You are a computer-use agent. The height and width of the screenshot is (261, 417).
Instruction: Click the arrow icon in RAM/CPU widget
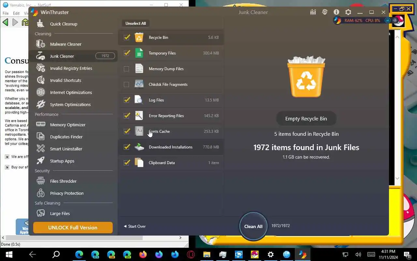[395, 20]
